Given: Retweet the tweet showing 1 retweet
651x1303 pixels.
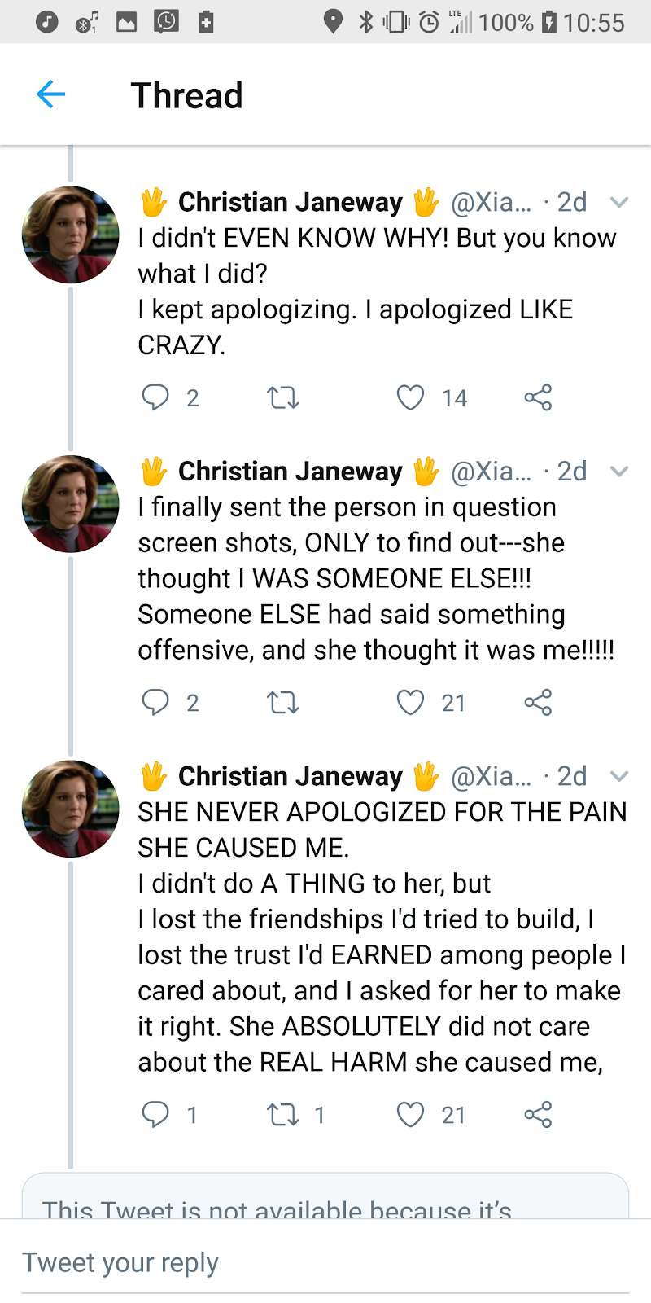Looking at the screenshot, I should [x=283, y=1114].
